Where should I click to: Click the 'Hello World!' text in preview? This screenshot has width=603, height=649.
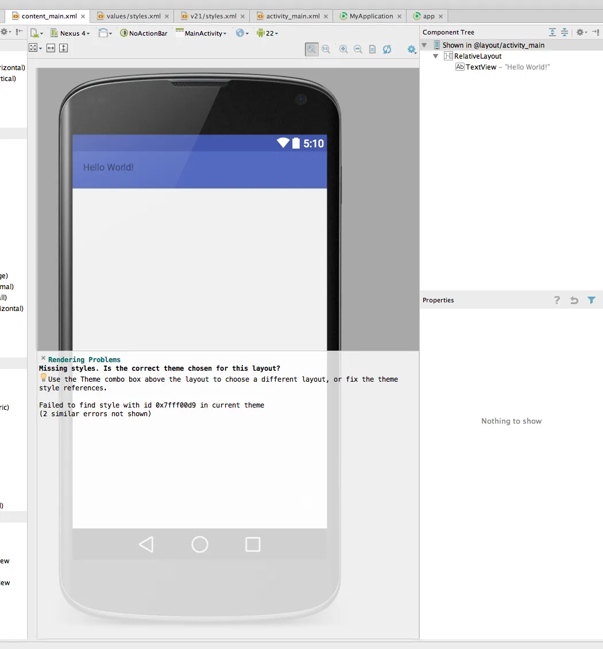[x=109, y=167]
